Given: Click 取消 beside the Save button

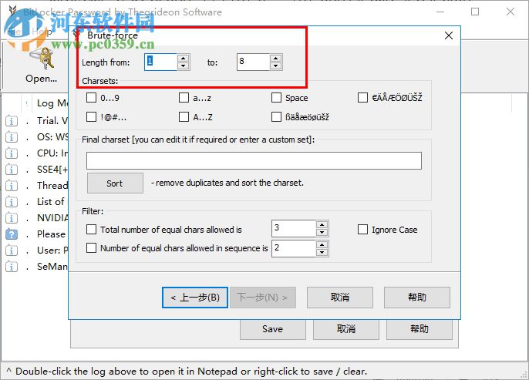Looking at the screenshot, I should tap(345, 329).
